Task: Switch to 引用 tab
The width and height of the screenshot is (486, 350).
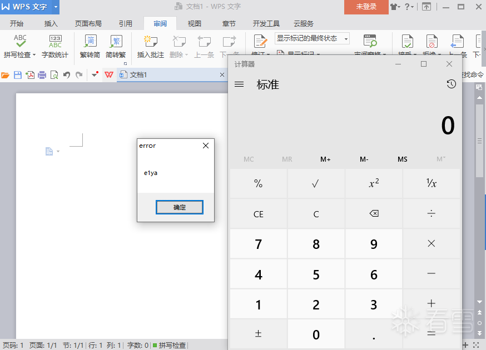Action: tap(126, 23)
